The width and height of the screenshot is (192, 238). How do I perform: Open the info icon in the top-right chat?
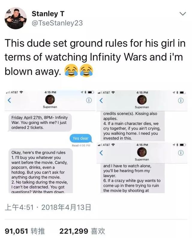point(181,100)
